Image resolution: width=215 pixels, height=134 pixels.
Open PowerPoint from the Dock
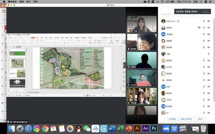pyautogui.click(x=128, y=128)
